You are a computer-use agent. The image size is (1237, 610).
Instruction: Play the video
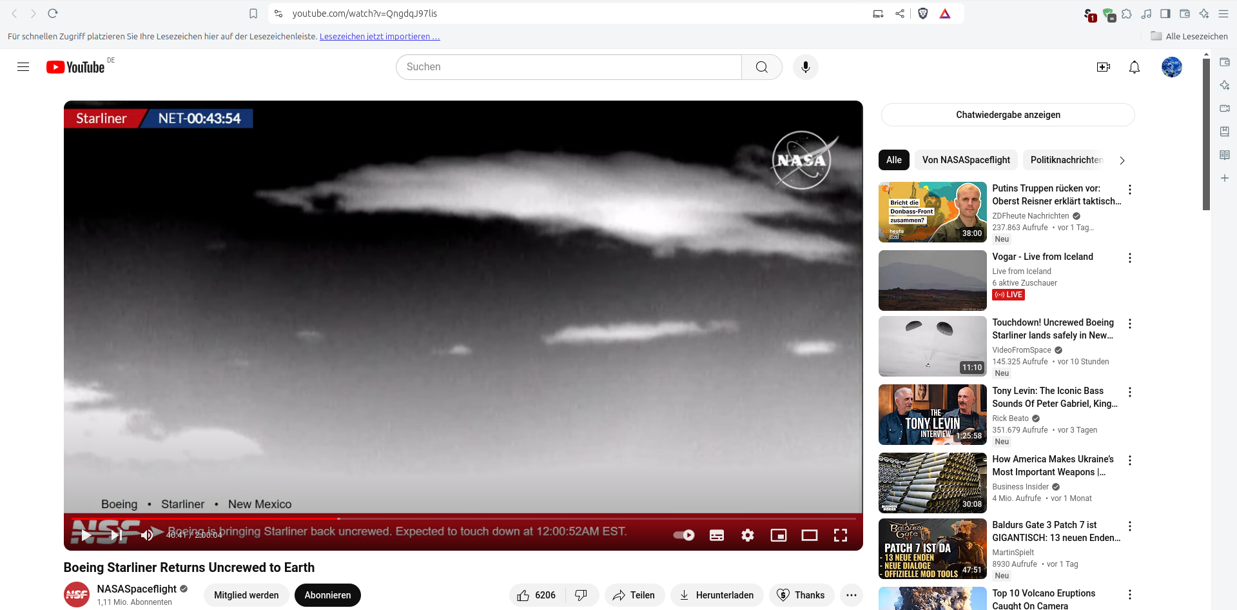coord(86,535)
